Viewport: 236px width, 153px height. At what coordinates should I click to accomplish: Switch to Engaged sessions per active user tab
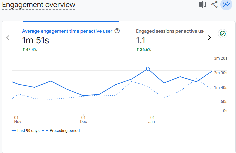pos(170,31)
